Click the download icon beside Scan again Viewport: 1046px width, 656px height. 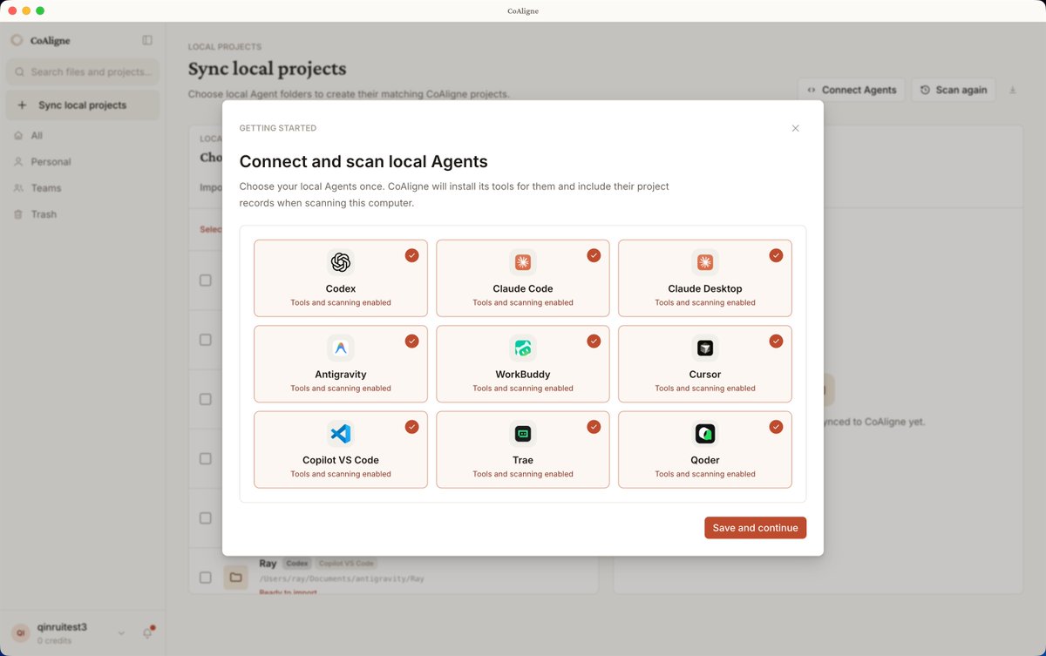[1013, 90]
